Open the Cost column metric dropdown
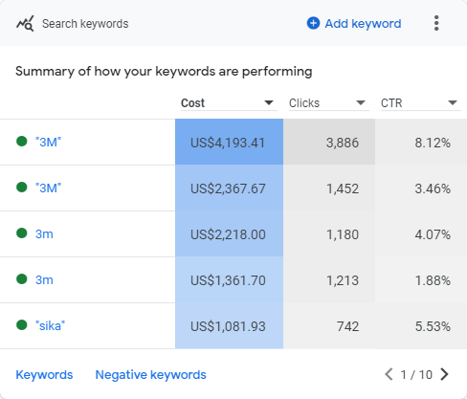 [x=229, y=103]
